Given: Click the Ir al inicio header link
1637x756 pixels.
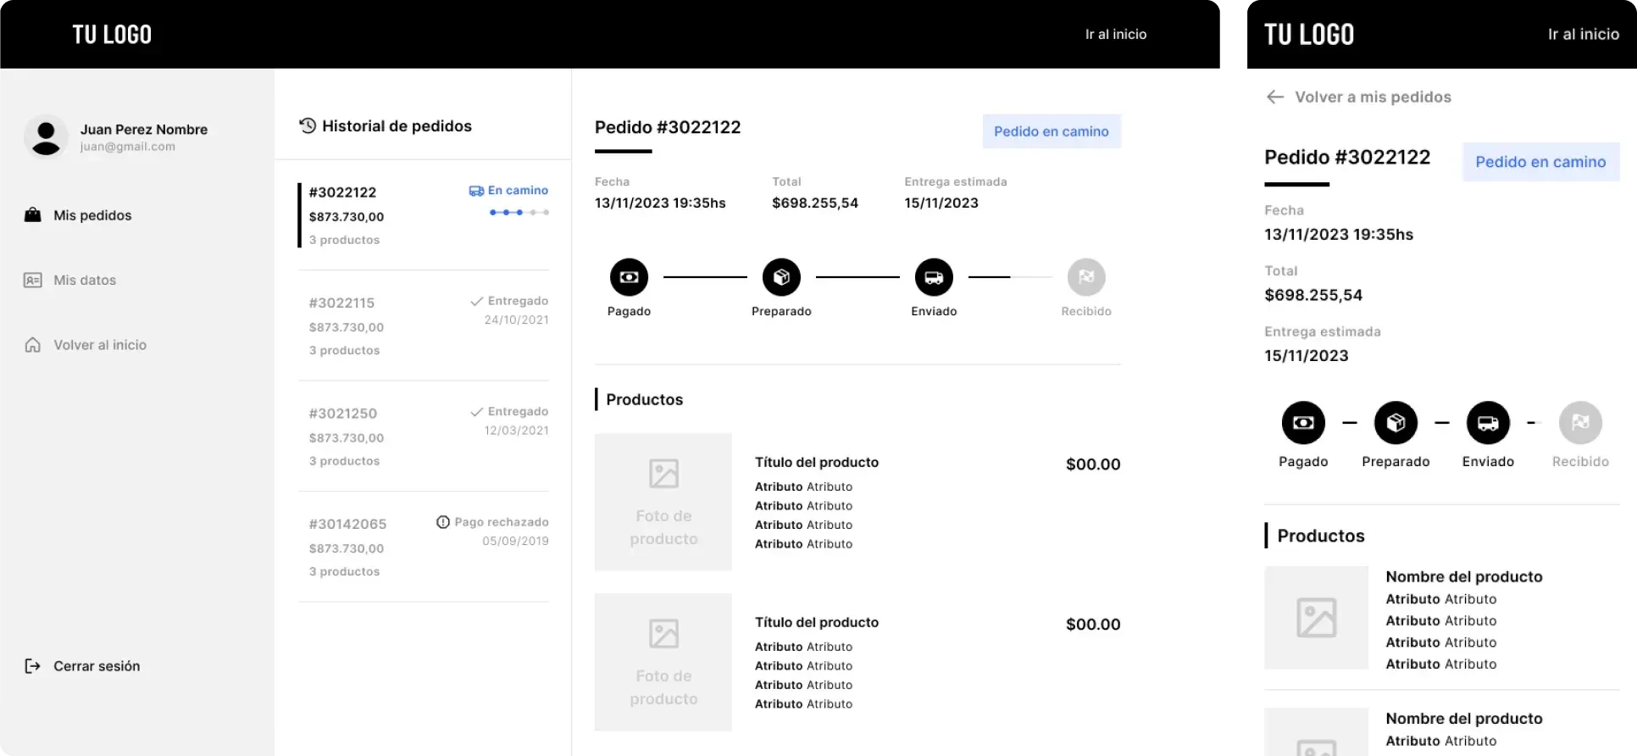Looking at the screenshot, I should pyautogui.click(x=1115, y=35).
